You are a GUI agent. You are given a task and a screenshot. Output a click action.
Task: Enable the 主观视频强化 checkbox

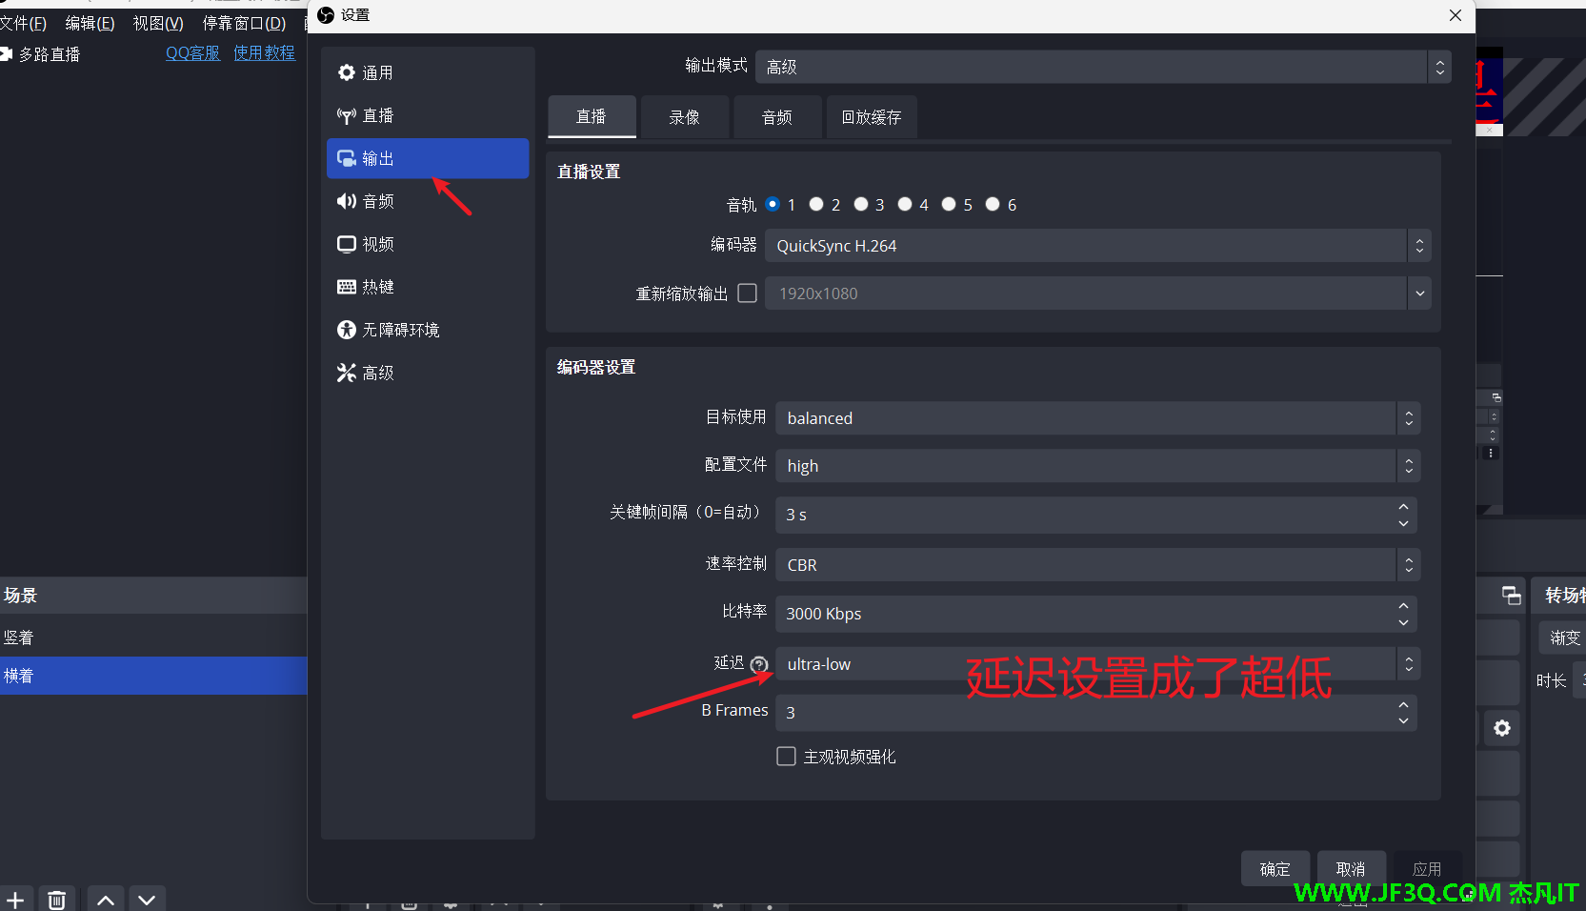[786, 757]
